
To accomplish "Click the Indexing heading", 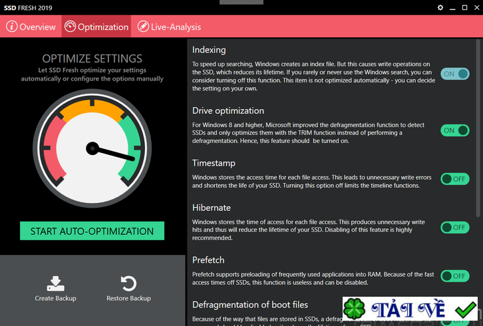I will (209, 50).
